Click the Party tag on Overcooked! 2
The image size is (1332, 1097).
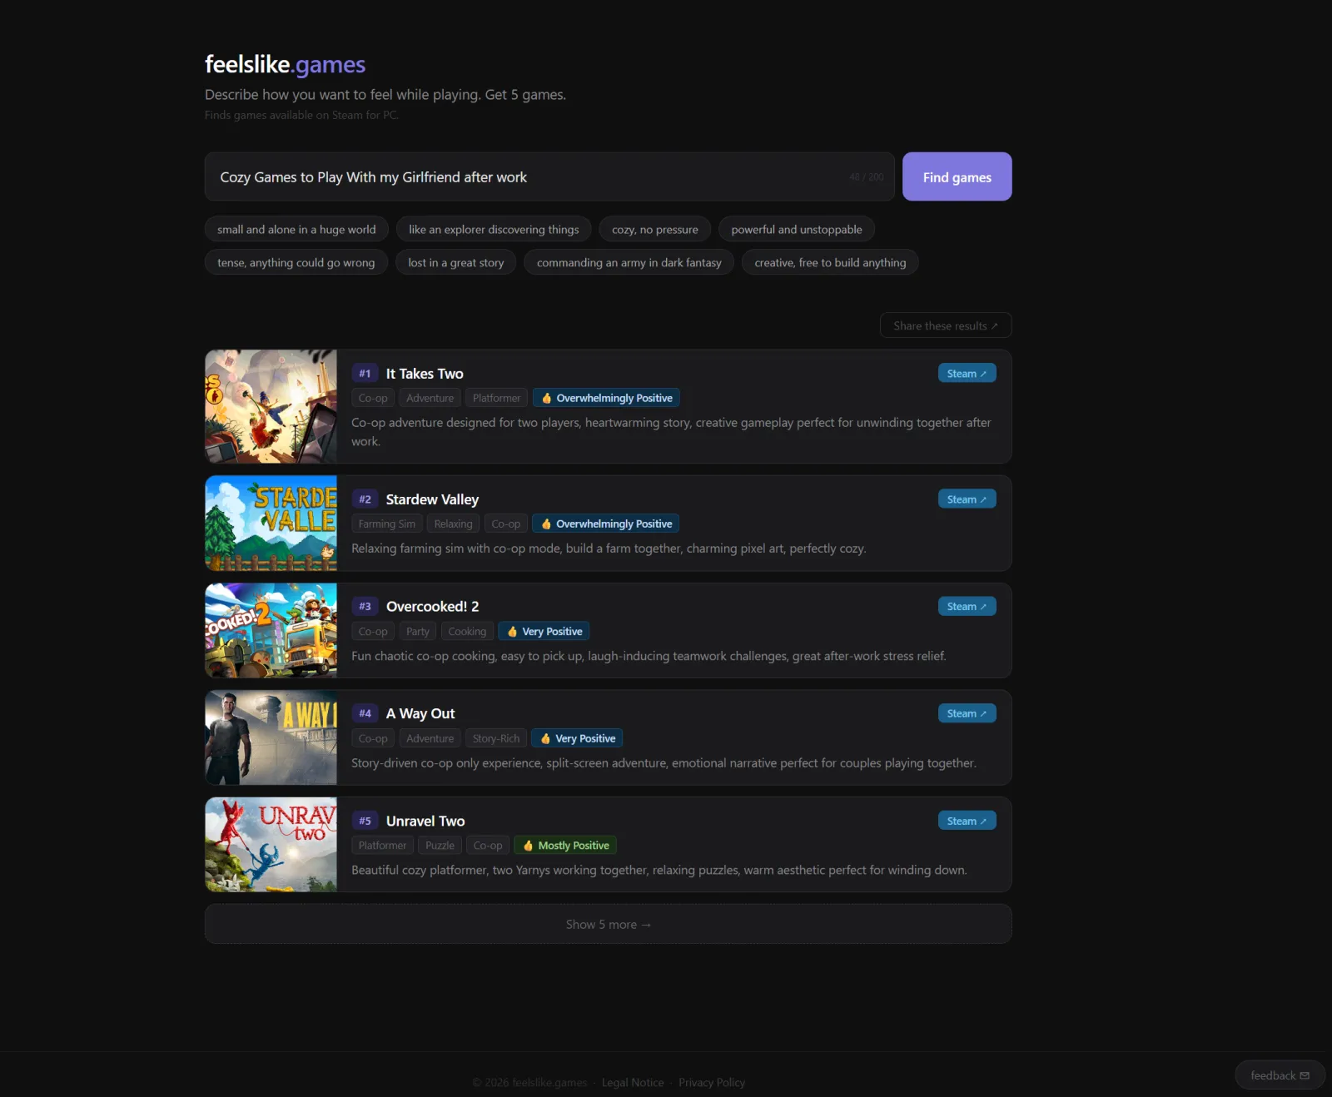pyautogui.click(x=418, y=631)
